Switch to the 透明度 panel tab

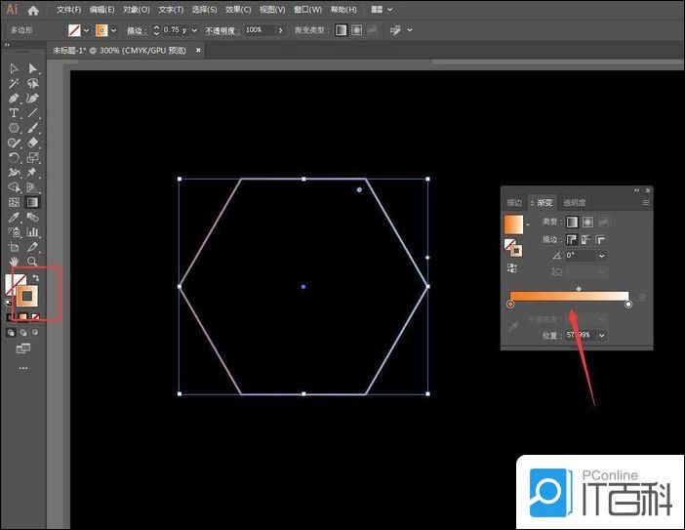pyautogui.click(x=575, y=203)
